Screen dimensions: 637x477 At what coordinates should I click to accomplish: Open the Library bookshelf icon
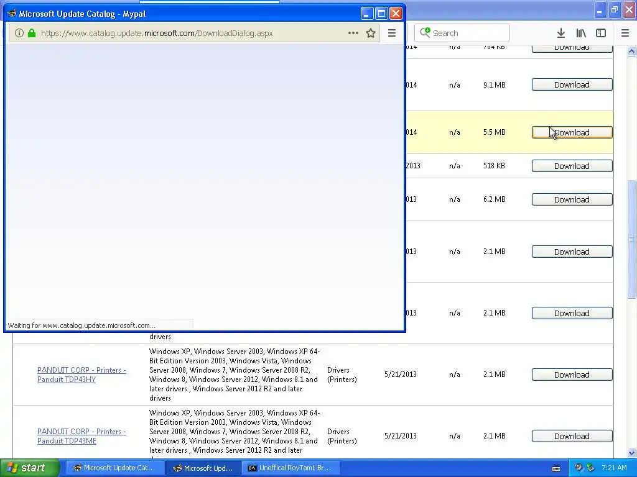click(581, 34)
